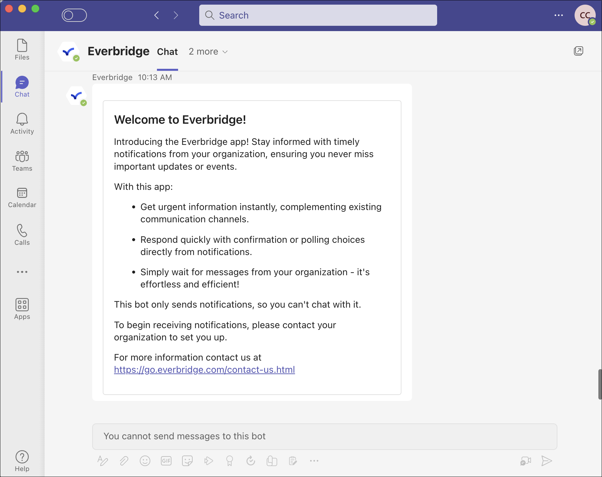This screenshot has height=477, width=602.
Task: Click the '10:13 AM' message timestamp
Action: click(x=155, y=77)
